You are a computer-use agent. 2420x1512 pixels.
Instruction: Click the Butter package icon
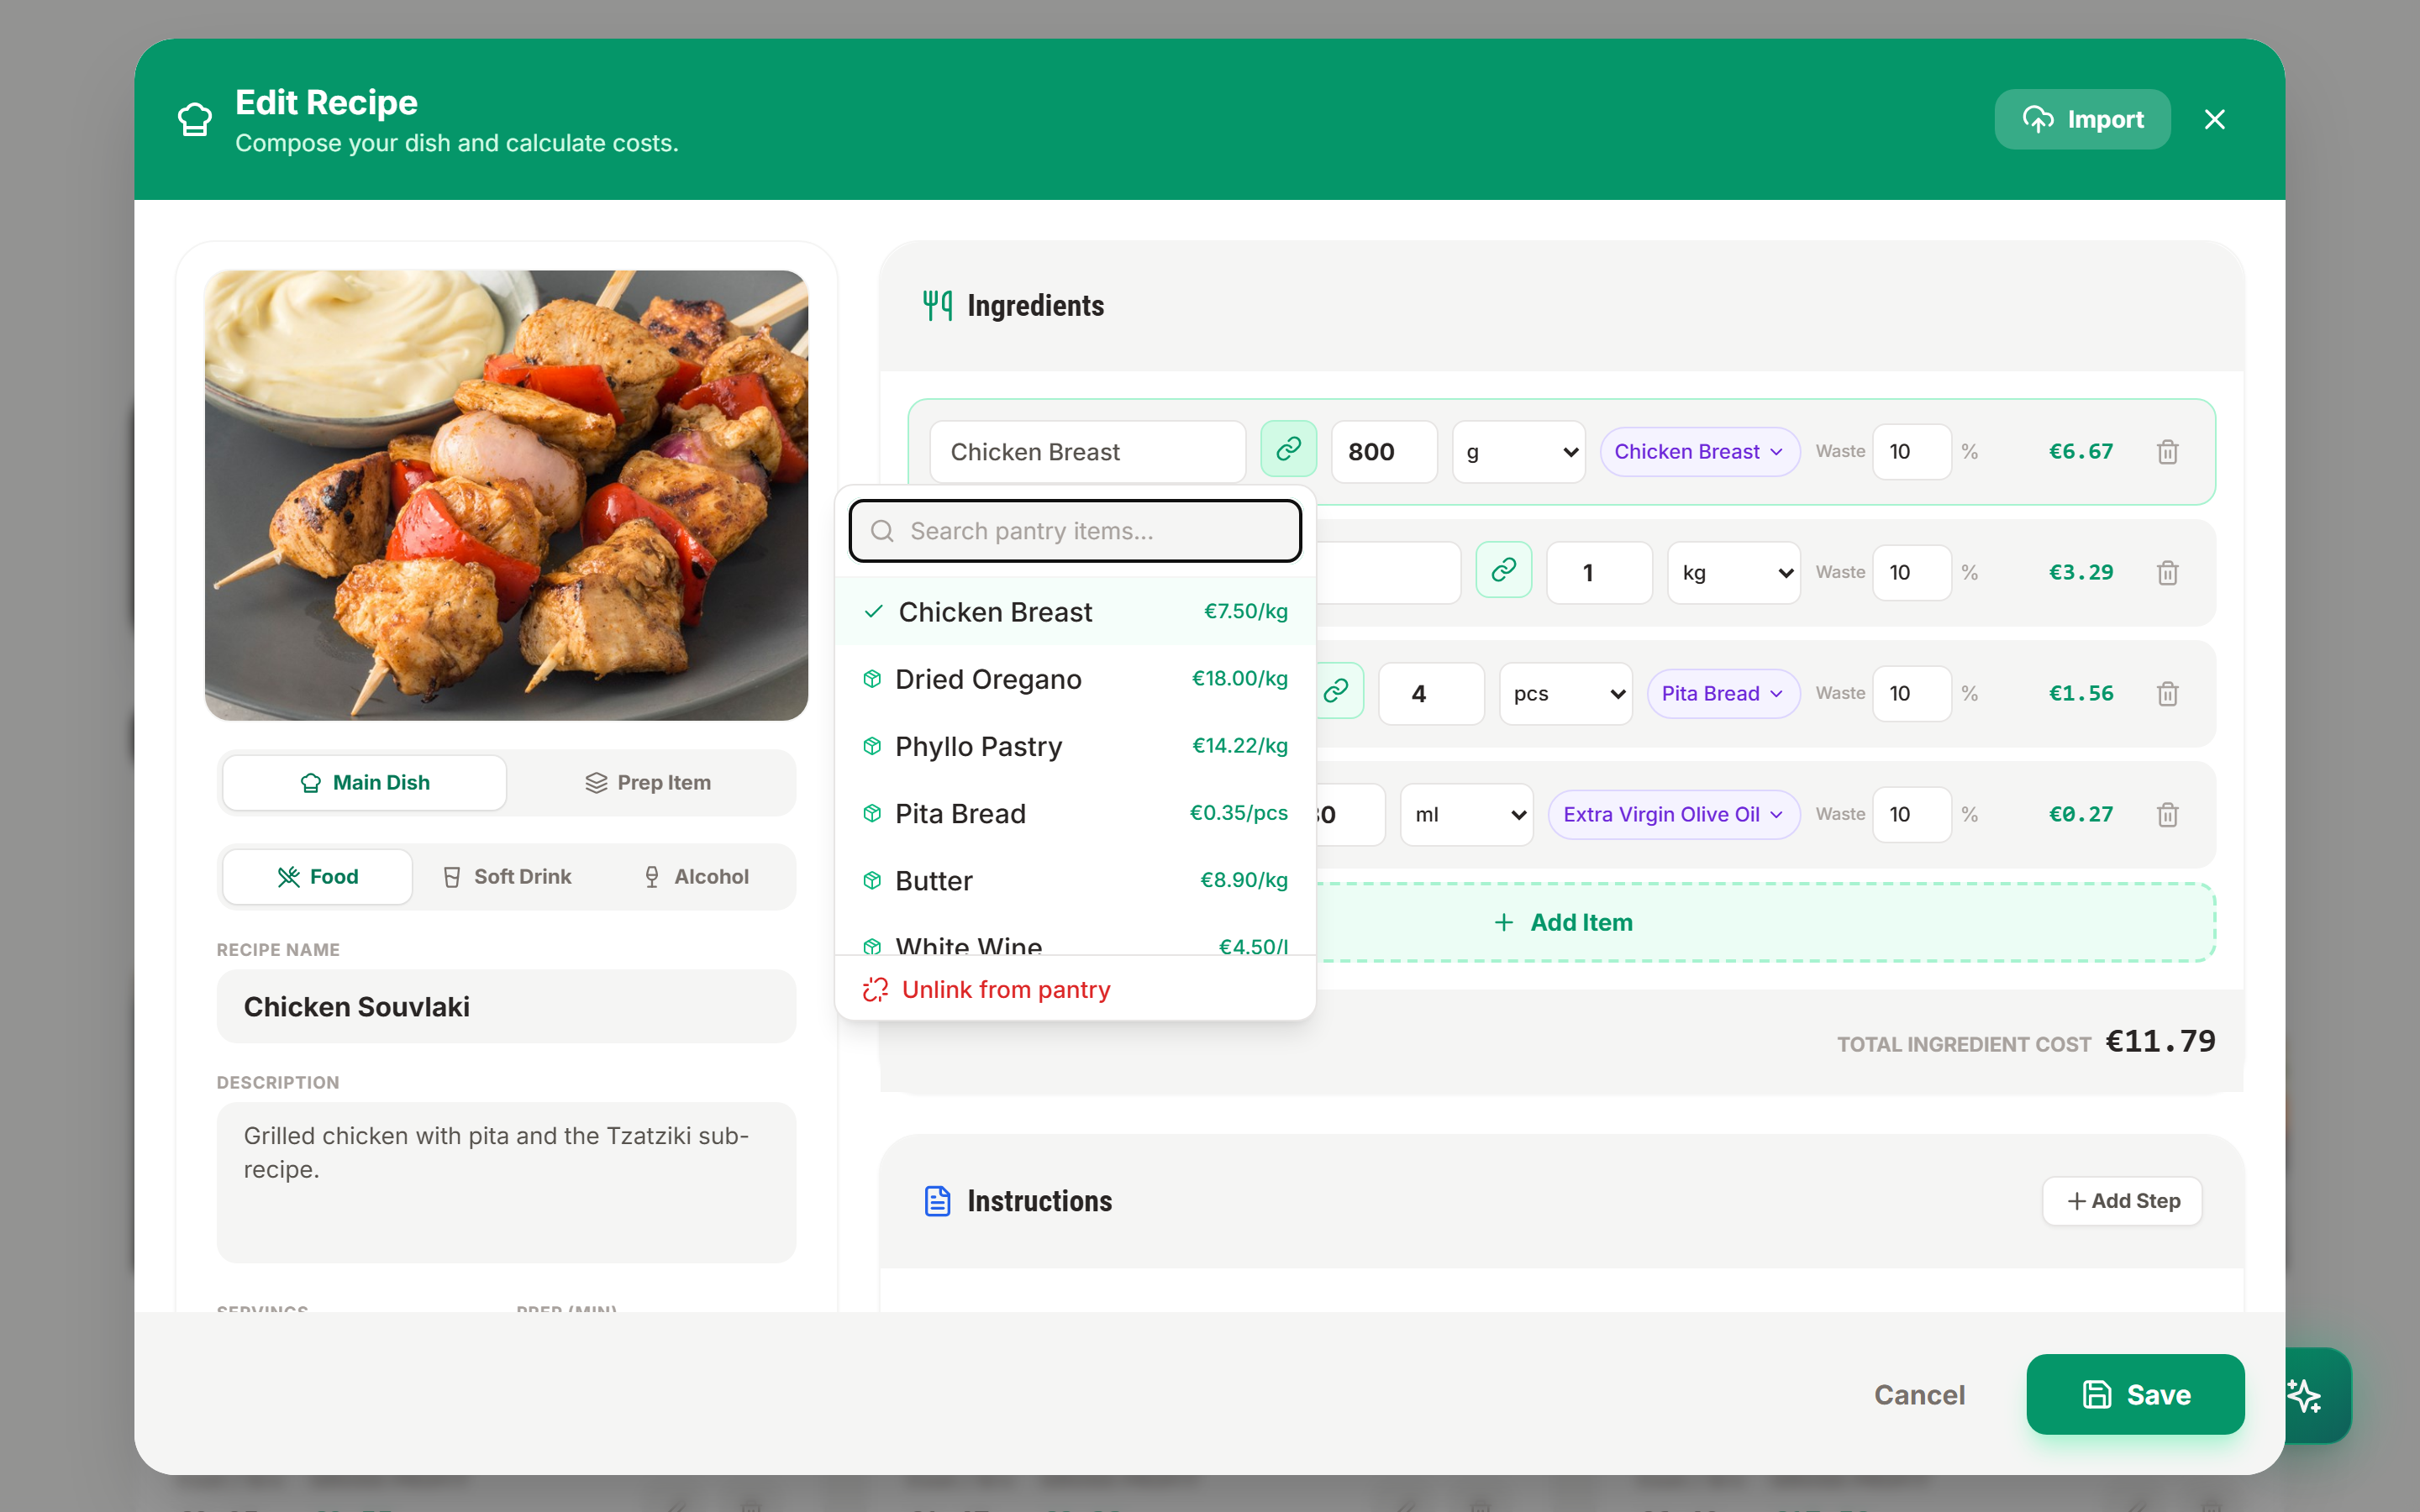[x=872, y=880]
